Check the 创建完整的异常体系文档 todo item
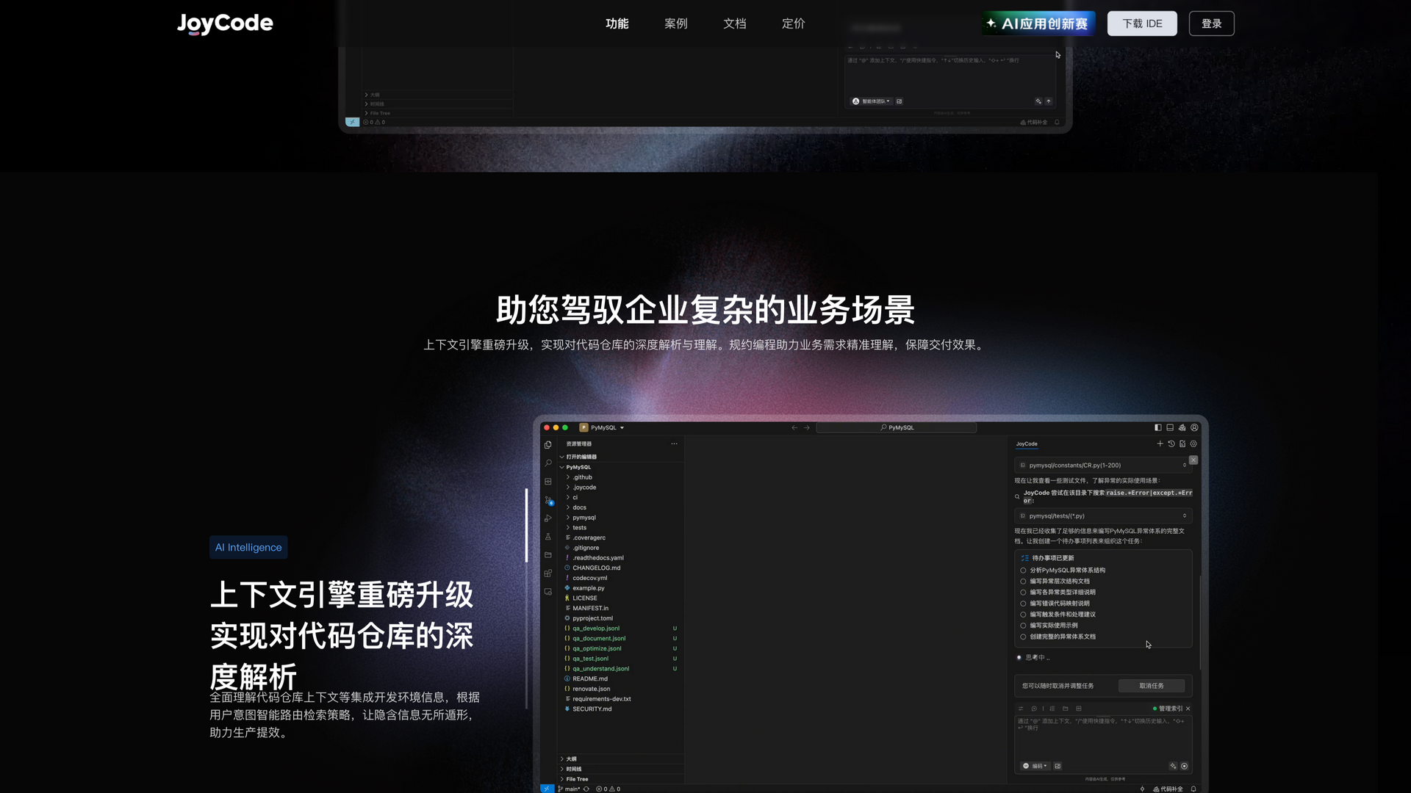1411x793 pixels. [x=1023, y=637]
